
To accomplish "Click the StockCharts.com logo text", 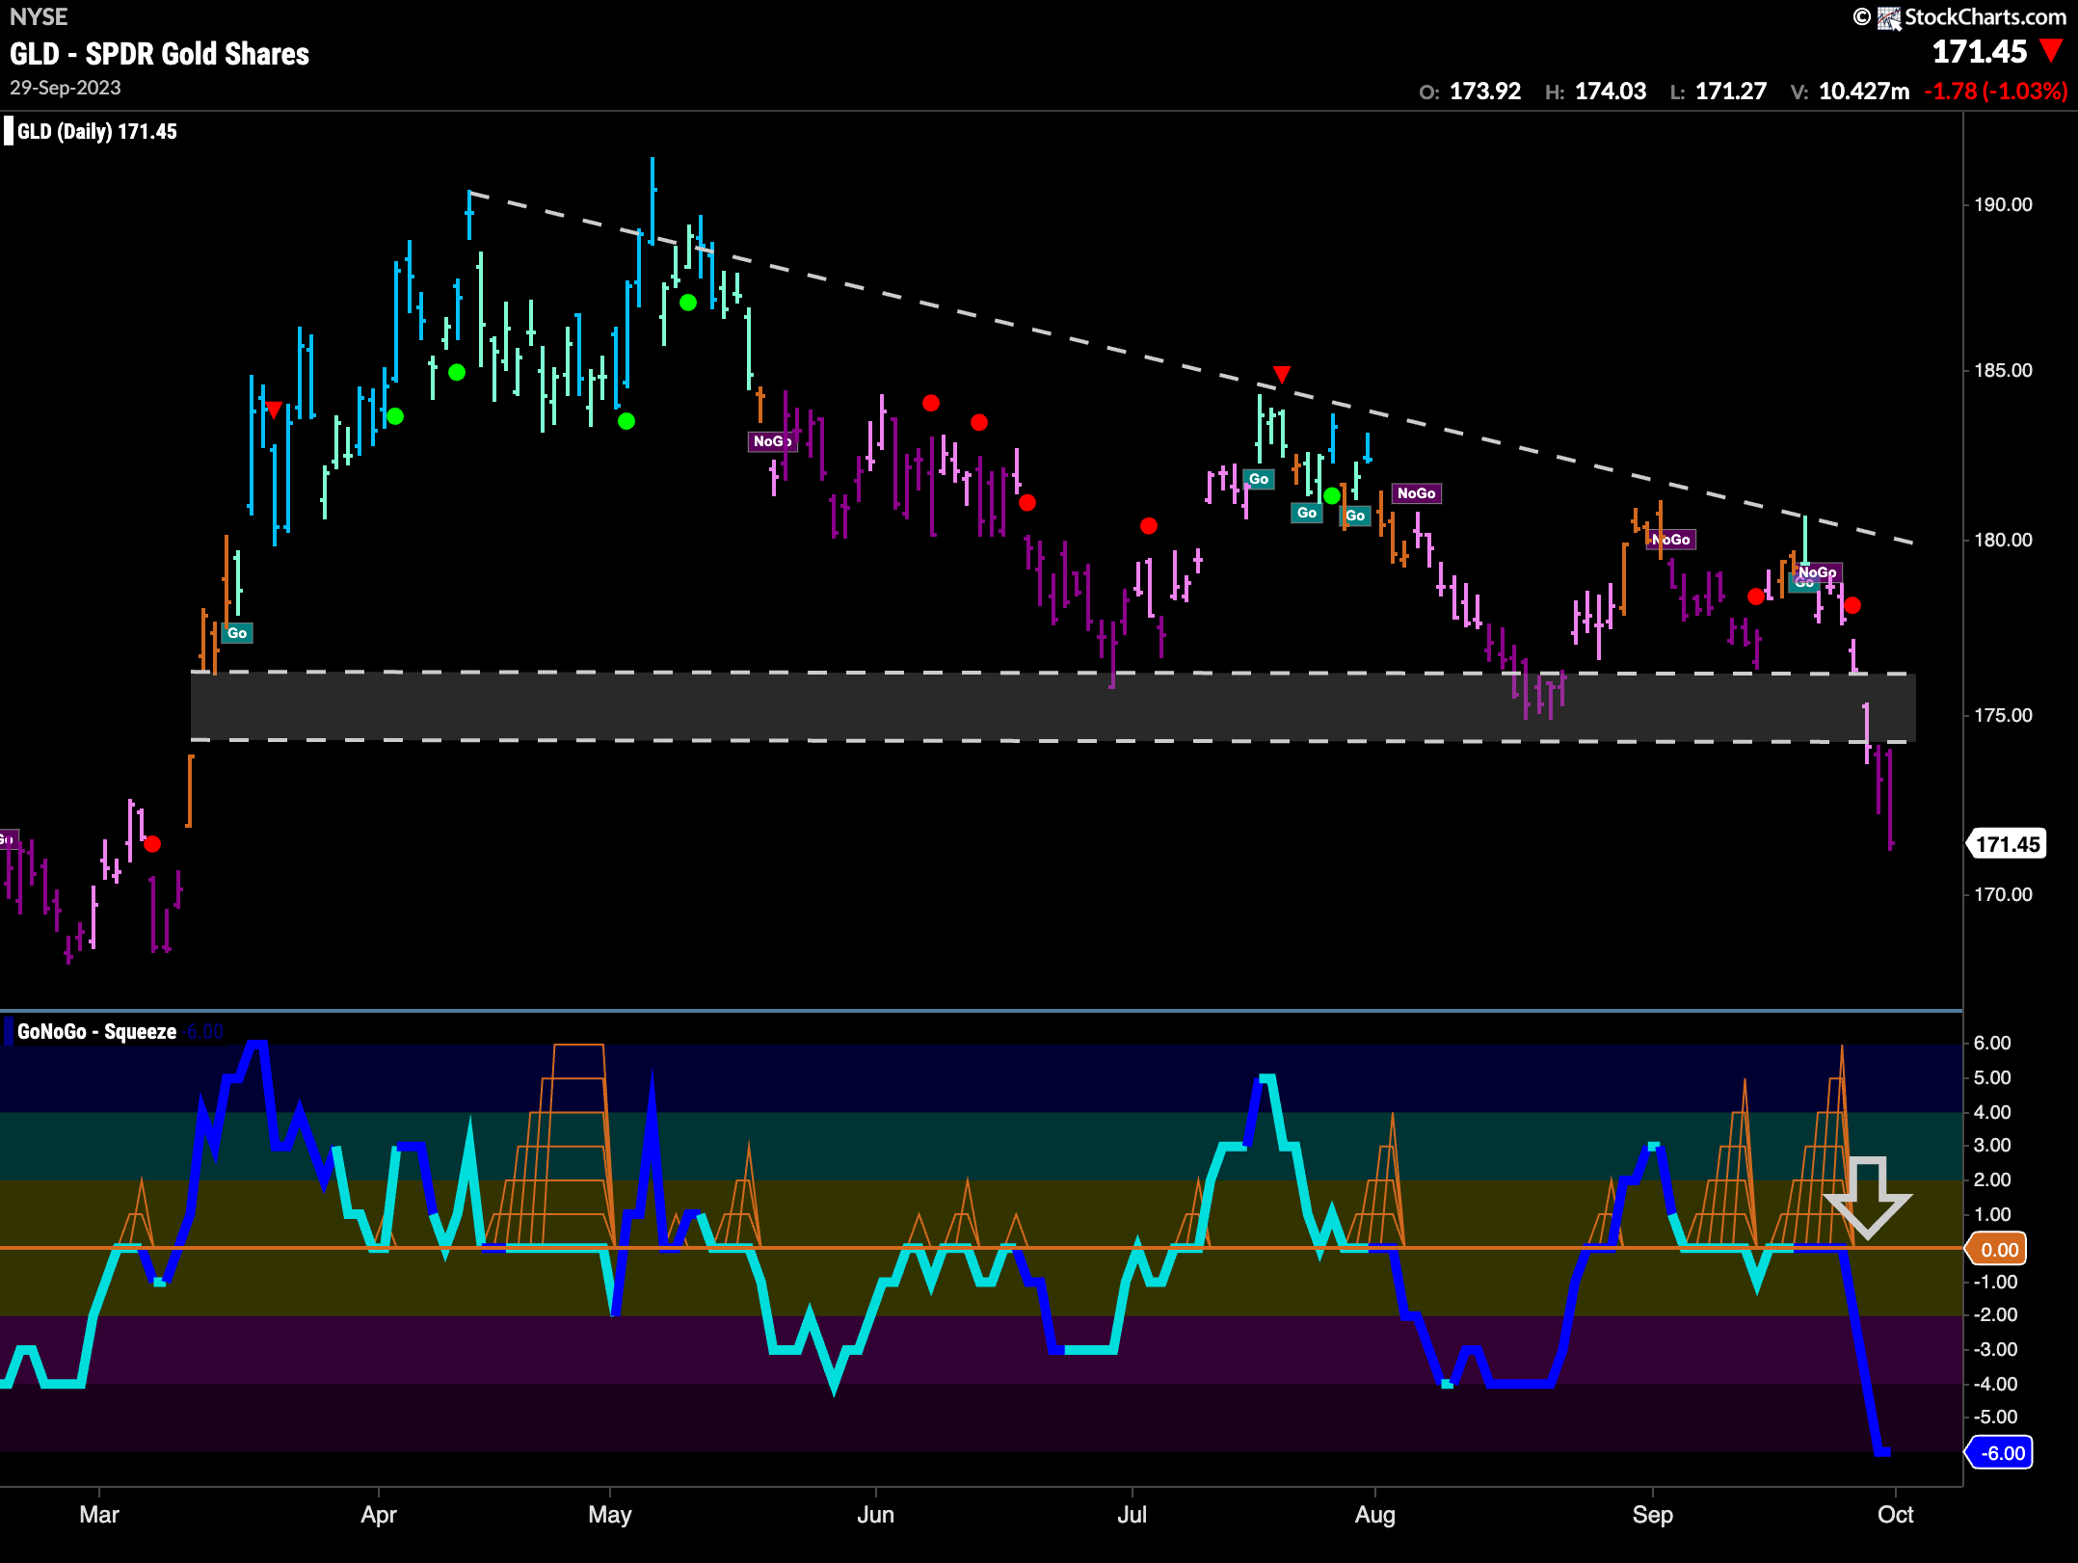I will point(1985,16).
